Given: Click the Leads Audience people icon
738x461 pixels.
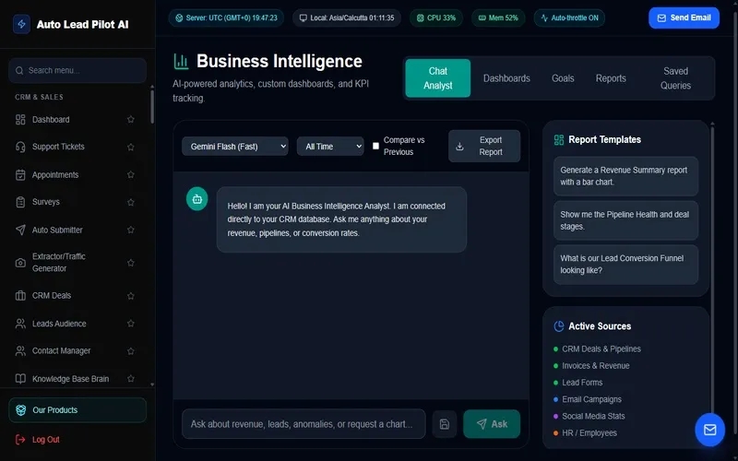Looking at the screenshot, I should point(20,324).
